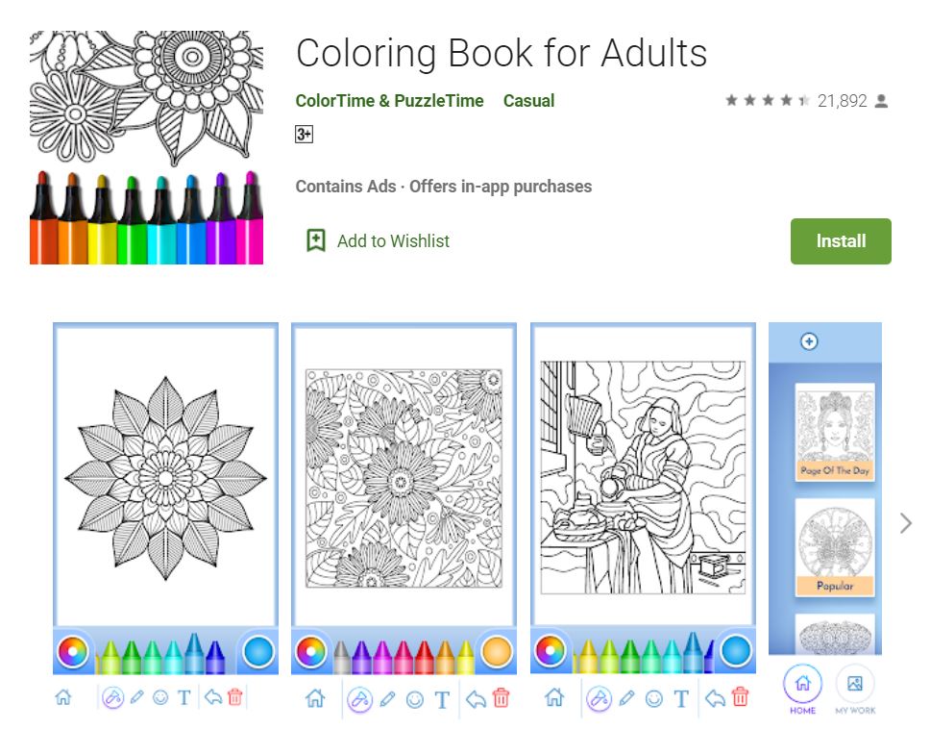930x729 pixels.
Task: Show next screenshots with right chevron
Action: click(x=905, y=523)
